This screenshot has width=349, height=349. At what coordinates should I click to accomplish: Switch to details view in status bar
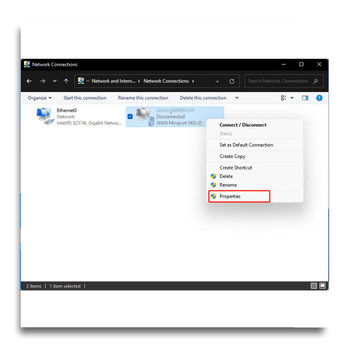[x=314, y=286]
